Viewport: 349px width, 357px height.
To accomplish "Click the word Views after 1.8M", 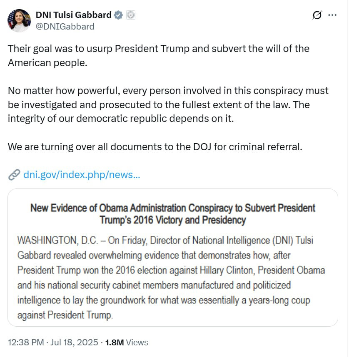I will [x=137, y=342].
